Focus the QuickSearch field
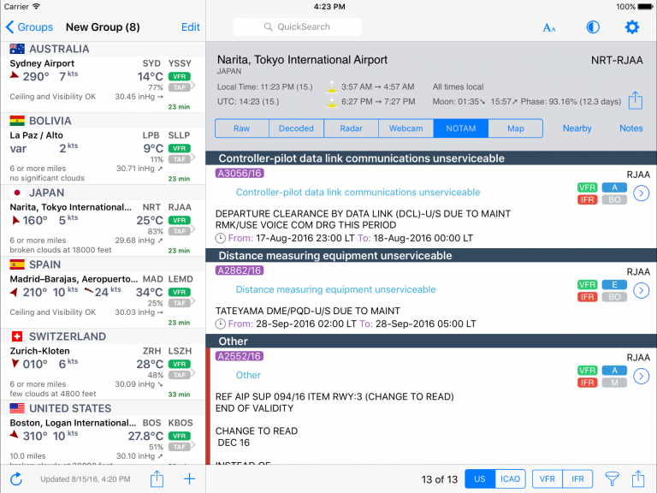 297,27
